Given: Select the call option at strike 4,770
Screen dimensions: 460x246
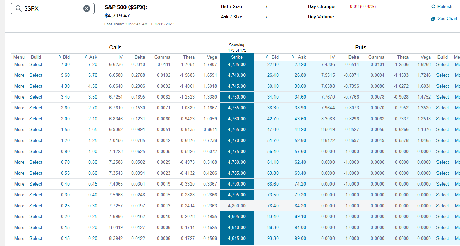Looking at the screenshot, I should 35,140.
